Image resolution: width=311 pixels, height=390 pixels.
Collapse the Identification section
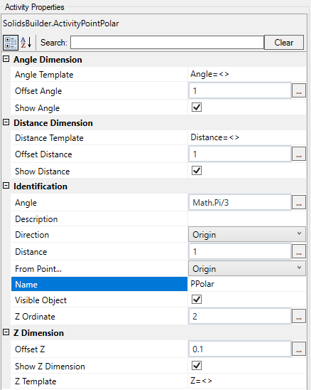(6, 186)
